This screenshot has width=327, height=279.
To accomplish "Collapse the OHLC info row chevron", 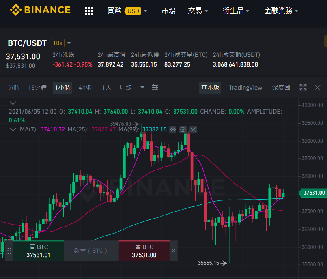I will click(x=13, y=103).
